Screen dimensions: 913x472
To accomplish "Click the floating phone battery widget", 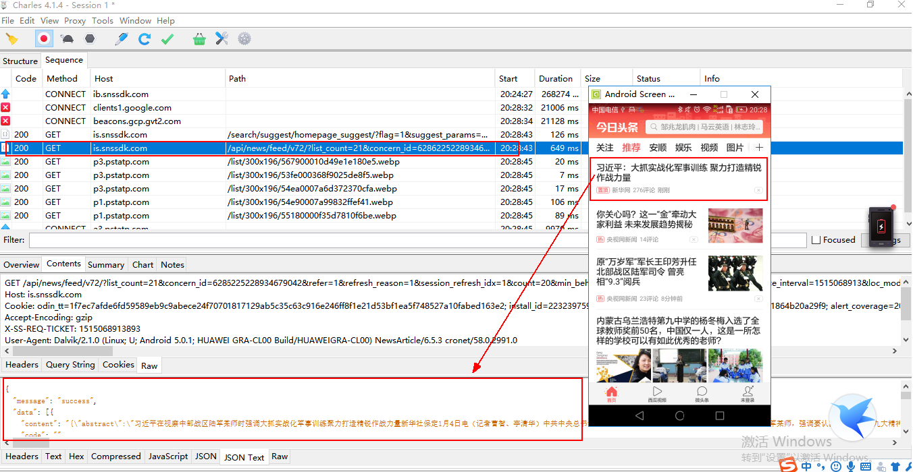I will [881, 227].
